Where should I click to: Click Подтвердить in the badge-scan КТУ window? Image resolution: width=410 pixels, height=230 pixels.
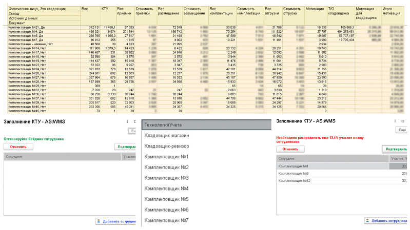(125, 147)
